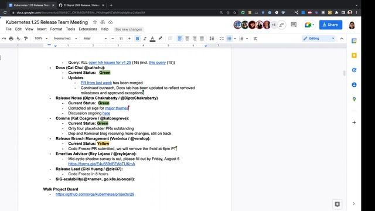Viewport: 375px width, 211px height.
Task: Click See new changes button
Action: click(x=128, y=29)
